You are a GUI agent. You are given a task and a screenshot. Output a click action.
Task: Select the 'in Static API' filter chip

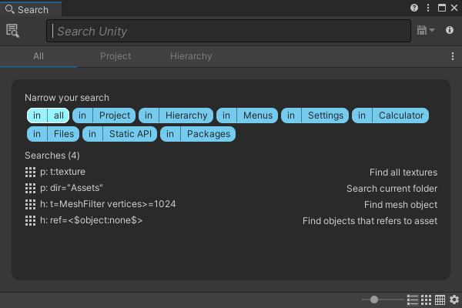[119, 134]
